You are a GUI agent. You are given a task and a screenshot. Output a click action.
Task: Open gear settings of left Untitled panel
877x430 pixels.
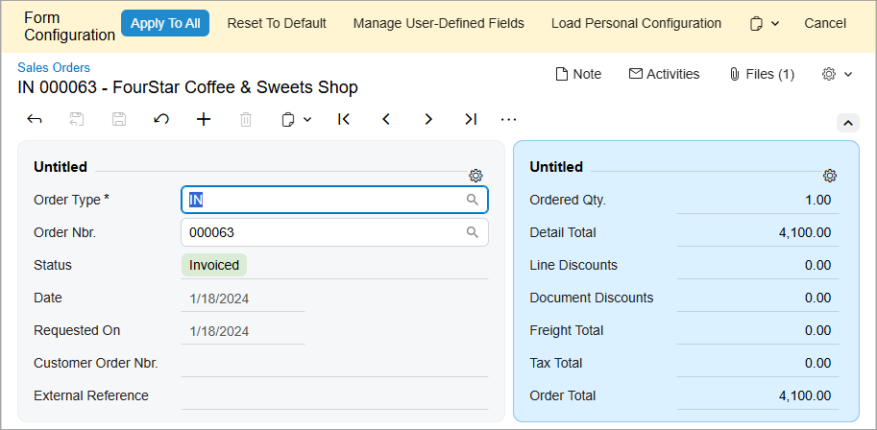tap(475, 176)
